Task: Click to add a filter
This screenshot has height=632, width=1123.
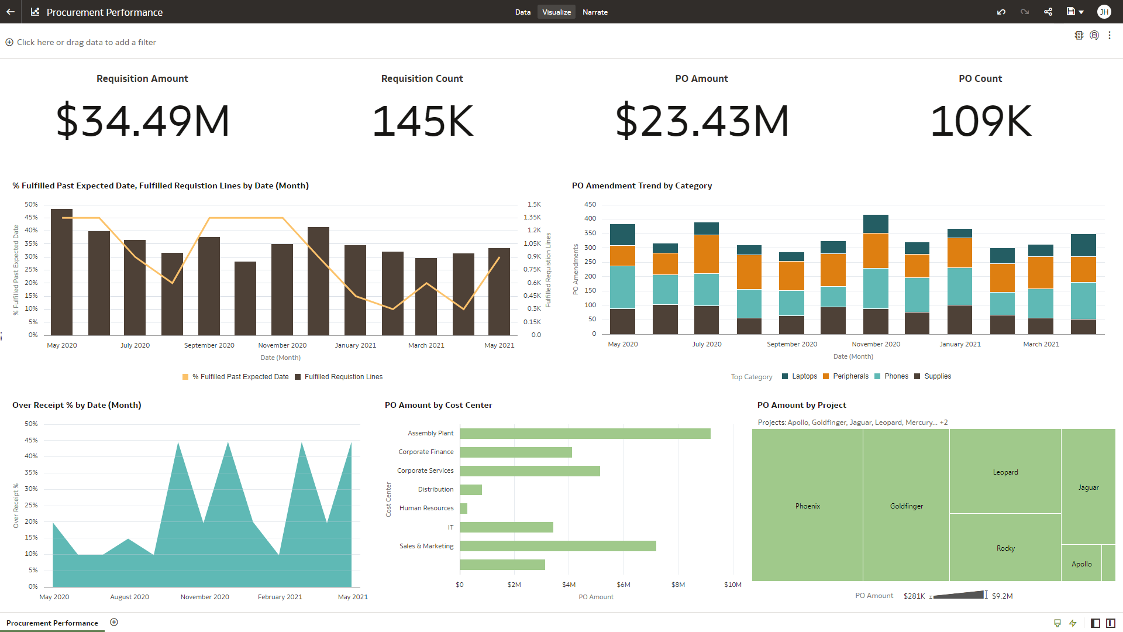Action: (81, 42)
